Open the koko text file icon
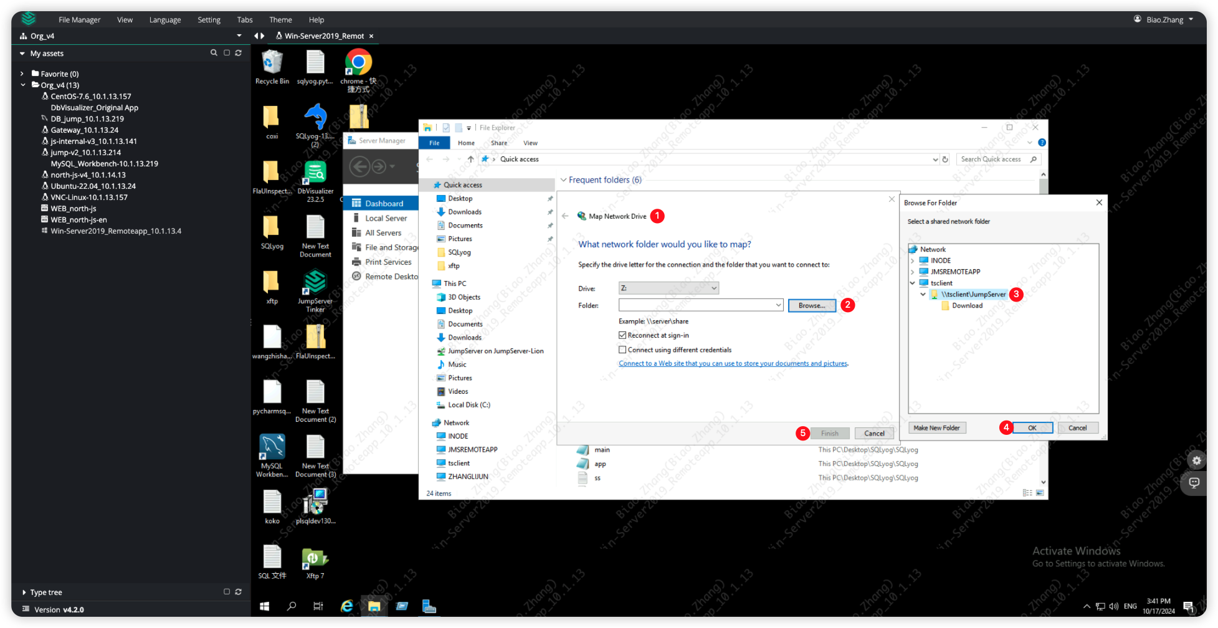This screenshot has height=628, width=1218. click(x=272, y=507)
